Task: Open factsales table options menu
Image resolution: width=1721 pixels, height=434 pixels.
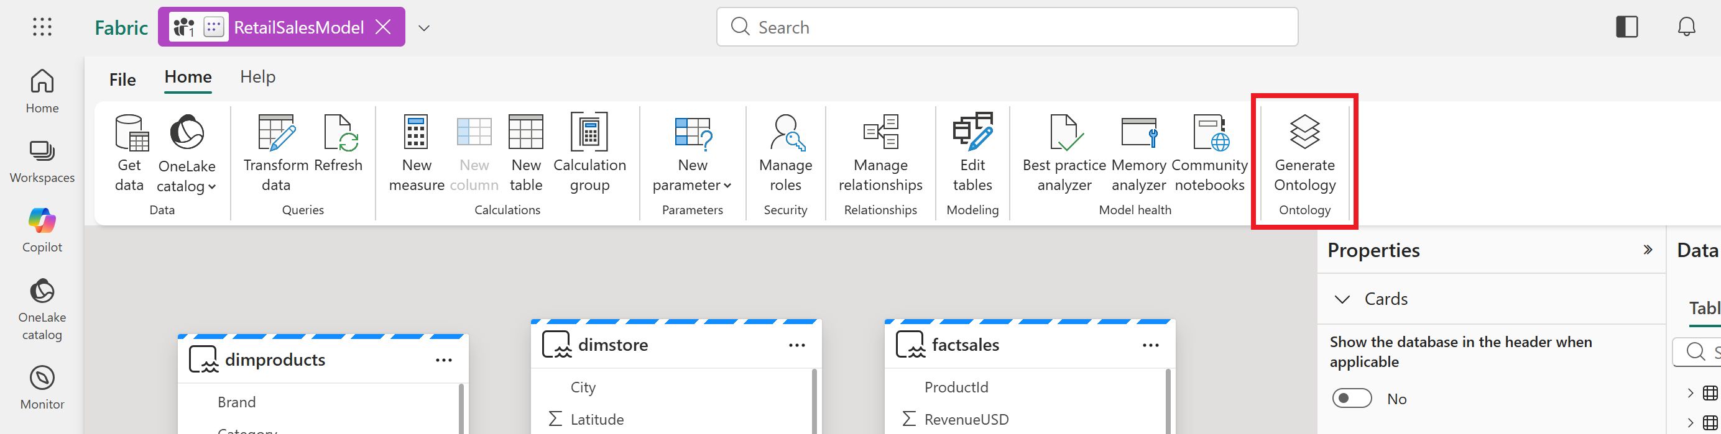Action: [x=1150, y=345]
